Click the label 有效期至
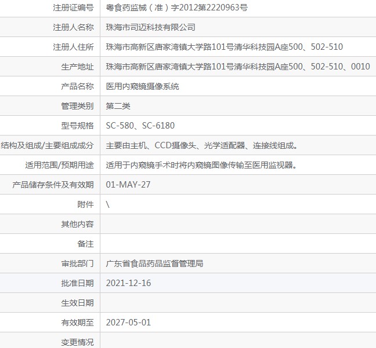The image size is (376, 348). (x=77, y=323)
